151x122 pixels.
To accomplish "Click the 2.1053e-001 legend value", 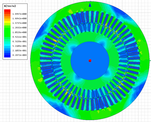I will click(20, 51).
